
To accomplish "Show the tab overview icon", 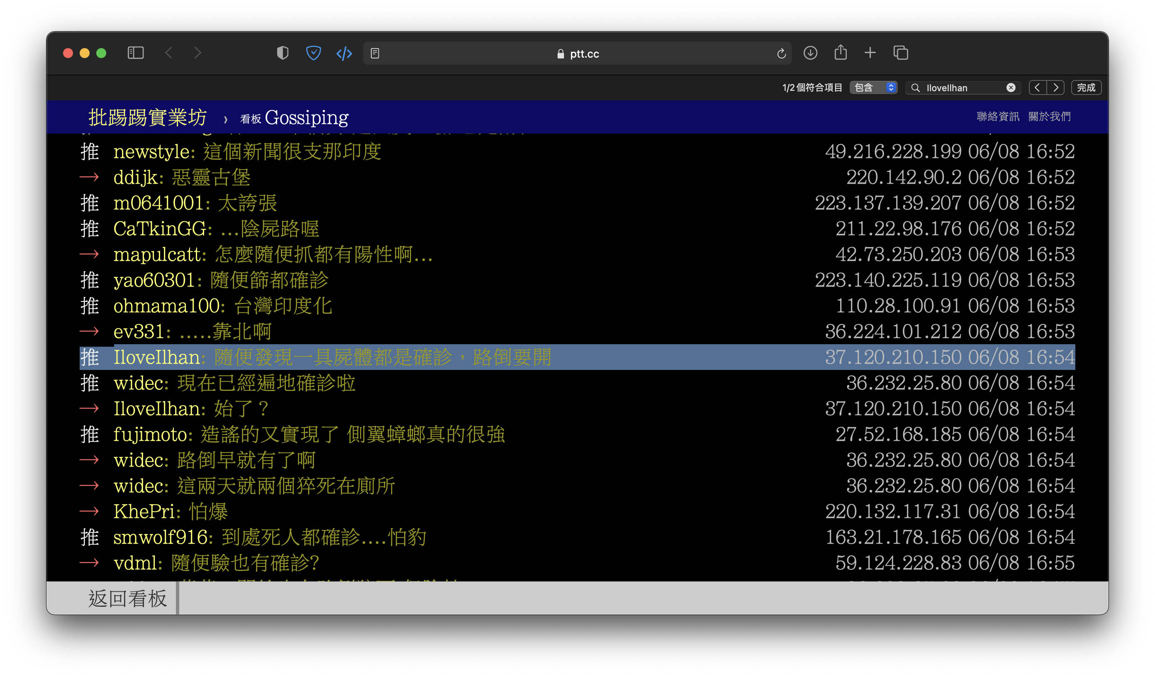I will click(x=900, y=53).
